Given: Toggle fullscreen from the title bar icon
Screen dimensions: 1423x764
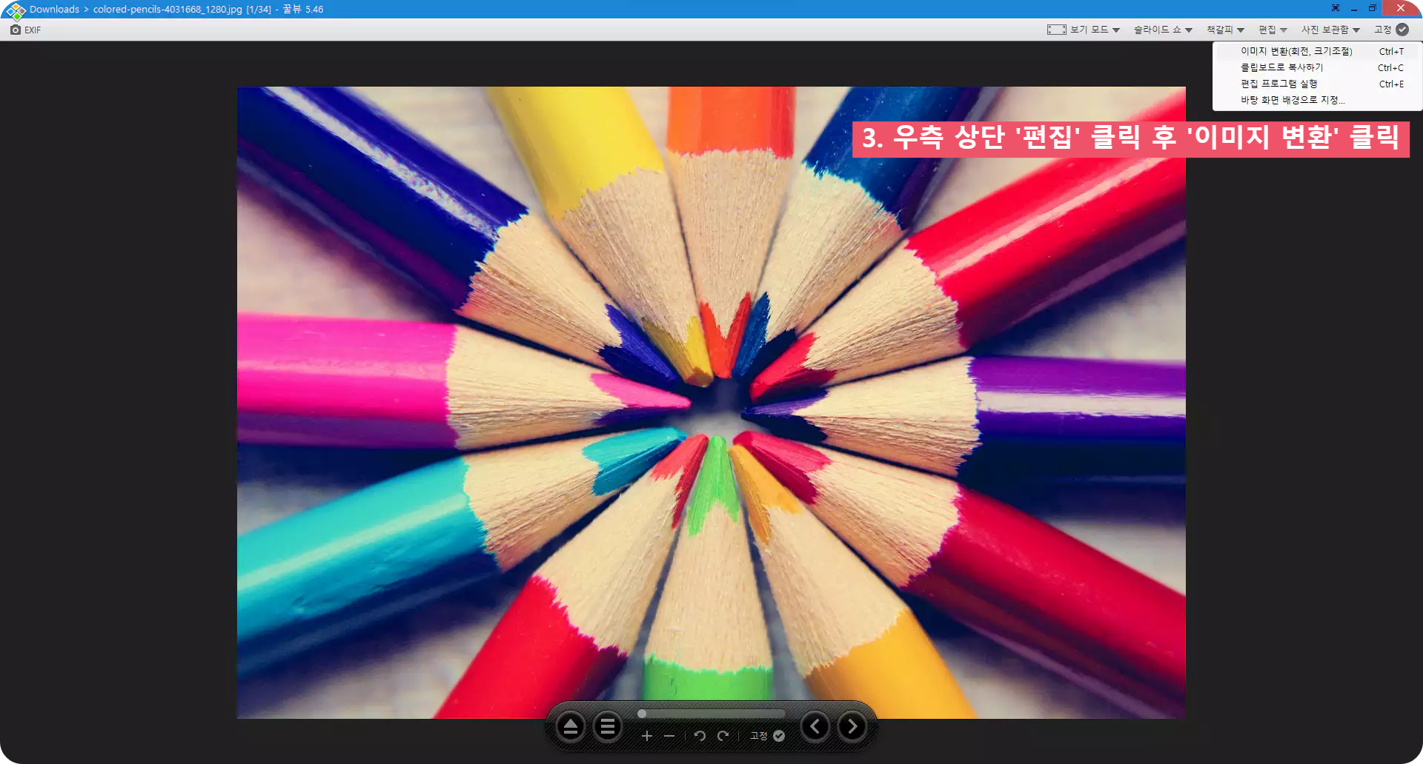Looking at the screenshot, I should tap(1336, 8).
